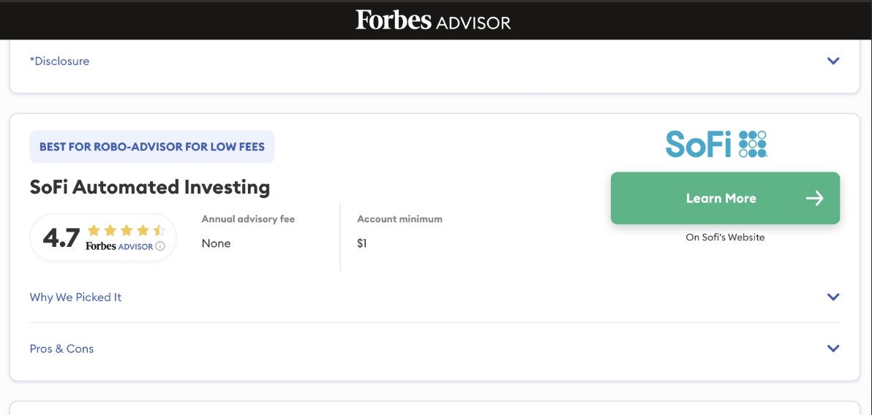Click the Forbes Advisor logo in header
Screen dimensions: 872x415
pos(432,20)
